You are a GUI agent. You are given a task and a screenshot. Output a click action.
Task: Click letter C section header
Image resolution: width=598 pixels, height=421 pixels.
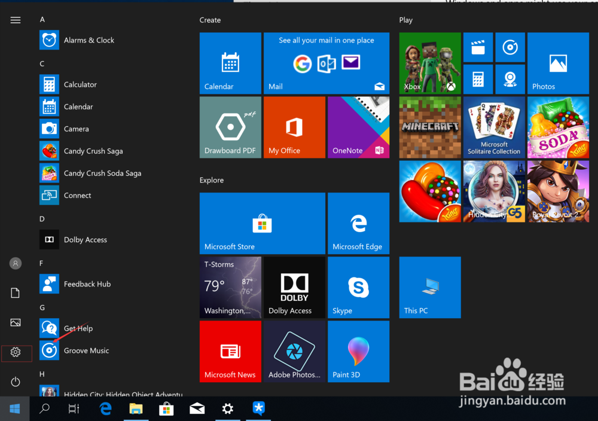coord(42,63)
